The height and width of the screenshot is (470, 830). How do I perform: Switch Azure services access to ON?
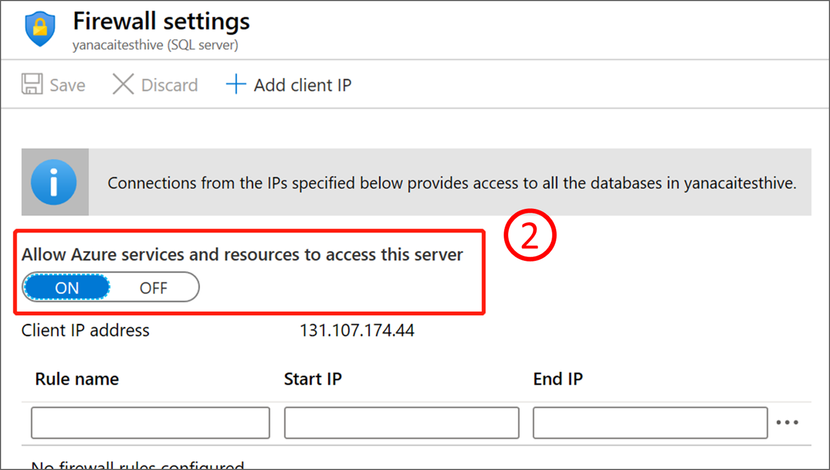67,288
